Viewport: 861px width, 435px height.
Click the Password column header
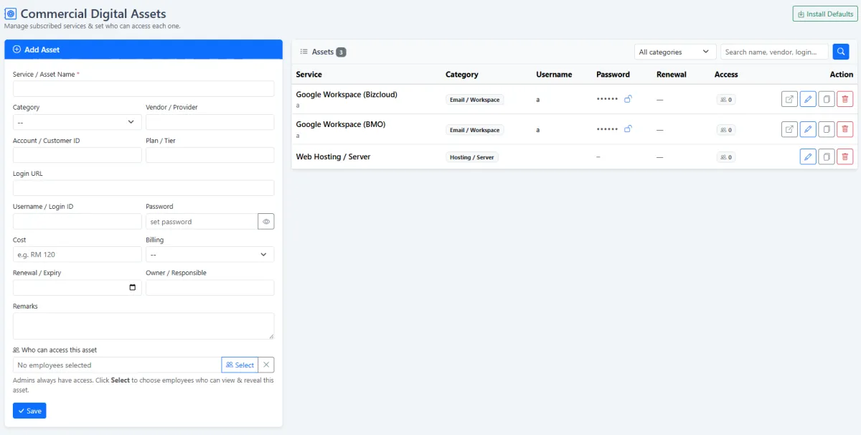click(613, 74)
